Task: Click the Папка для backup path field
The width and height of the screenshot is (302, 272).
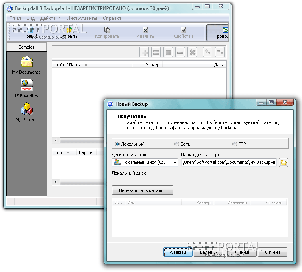Action: click(229, 163)
